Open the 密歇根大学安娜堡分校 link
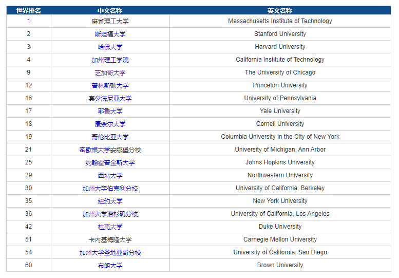 [110, 150]
